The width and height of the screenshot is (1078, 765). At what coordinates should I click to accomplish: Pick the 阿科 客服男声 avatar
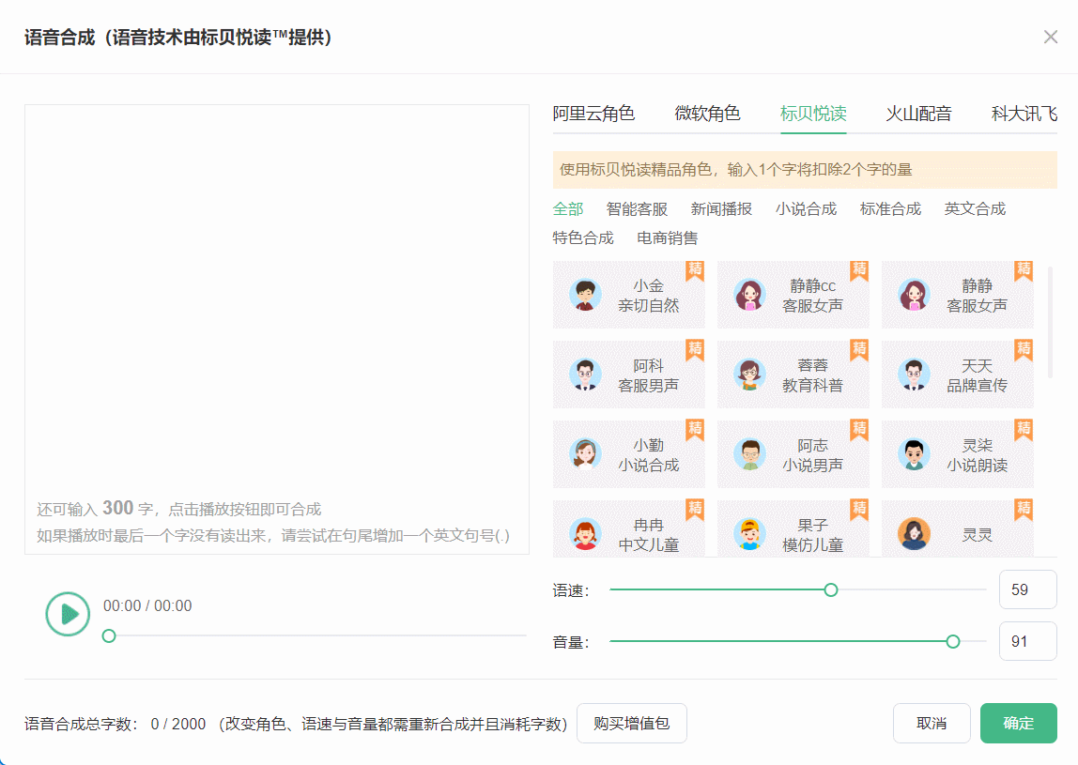click(x=585, y=375)
